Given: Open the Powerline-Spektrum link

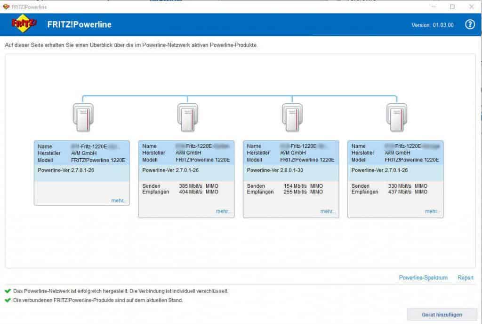Looking at the screenshot, I should pos(423,278).
